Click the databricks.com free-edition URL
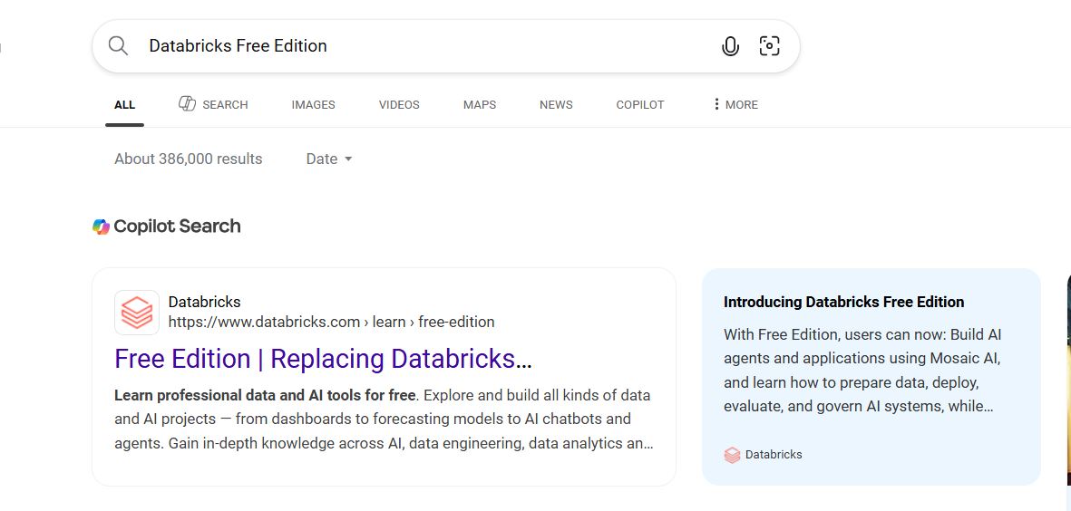 click(331, 322)
